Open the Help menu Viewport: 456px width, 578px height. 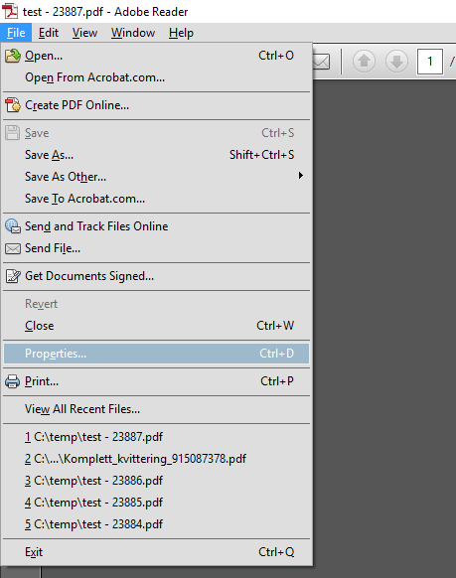181,33
